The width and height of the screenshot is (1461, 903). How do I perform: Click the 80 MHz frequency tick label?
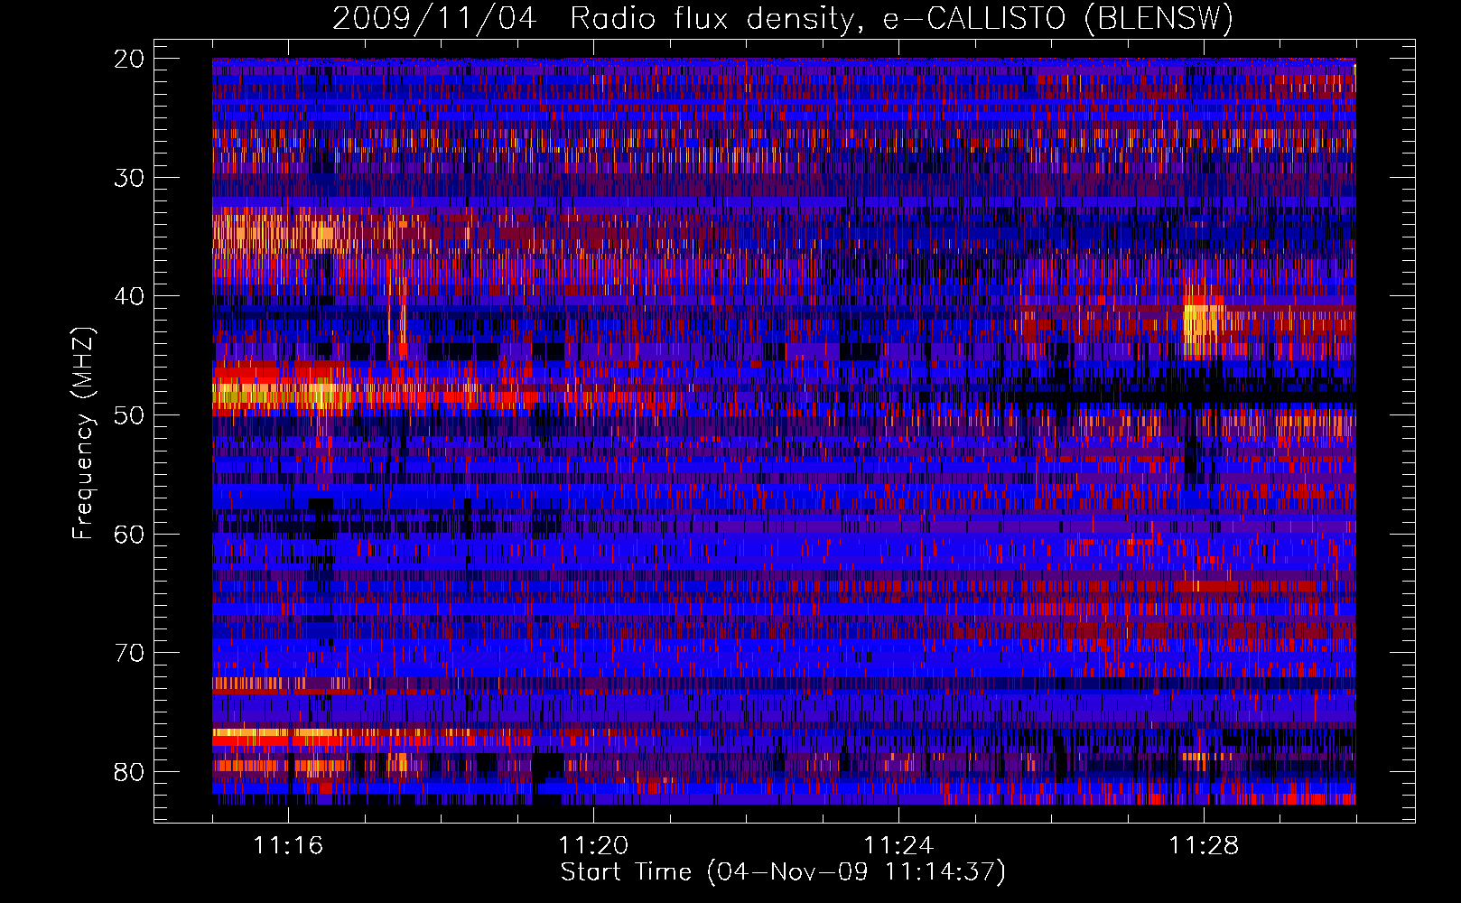click(129, 772)
